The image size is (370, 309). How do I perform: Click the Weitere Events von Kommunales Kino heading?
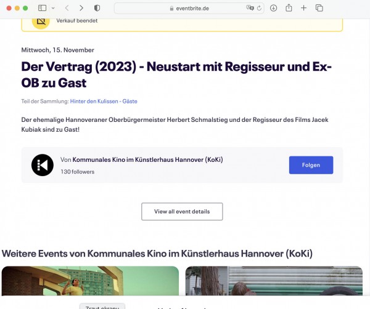coord(157,254)
